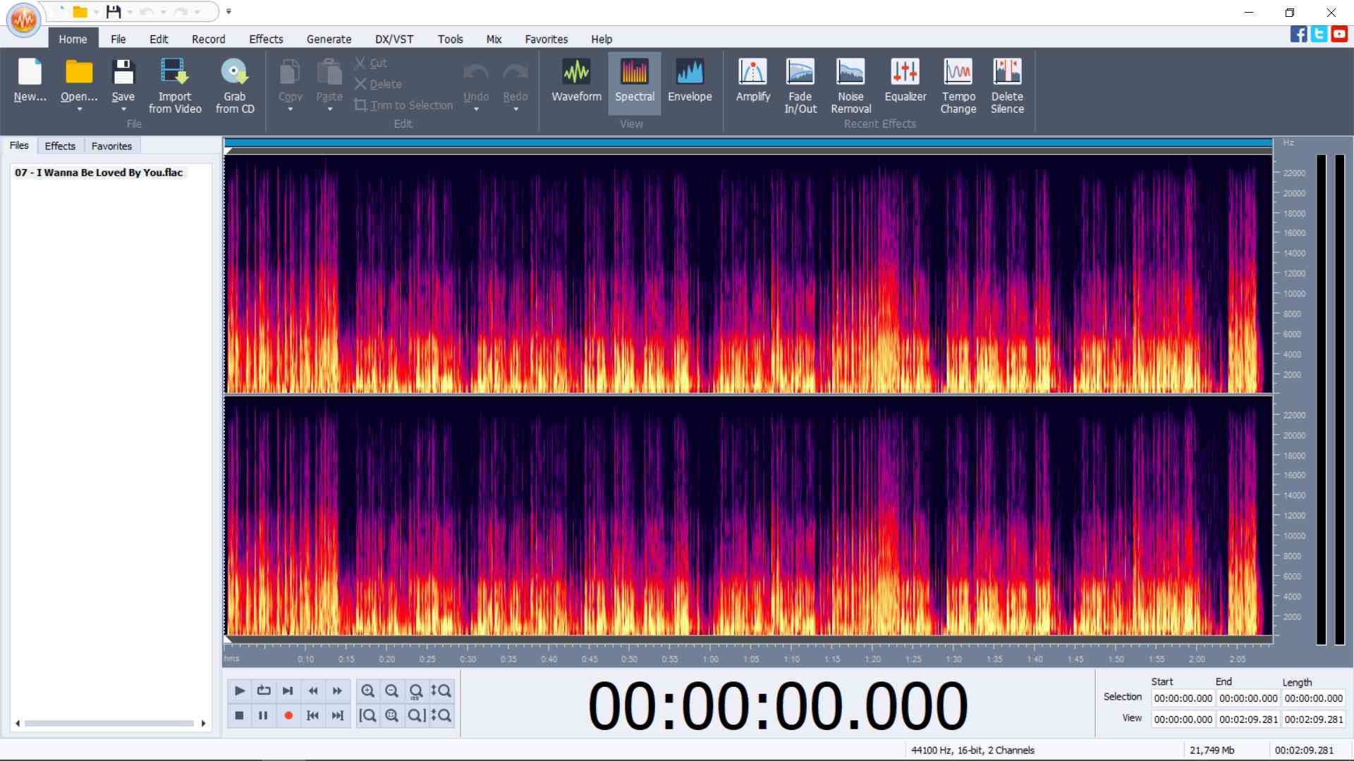Screen dimensions: 1354x761
Task: Click the Open folder icon in ribbon
Action: pyautogui.click(x=79, y=73)
